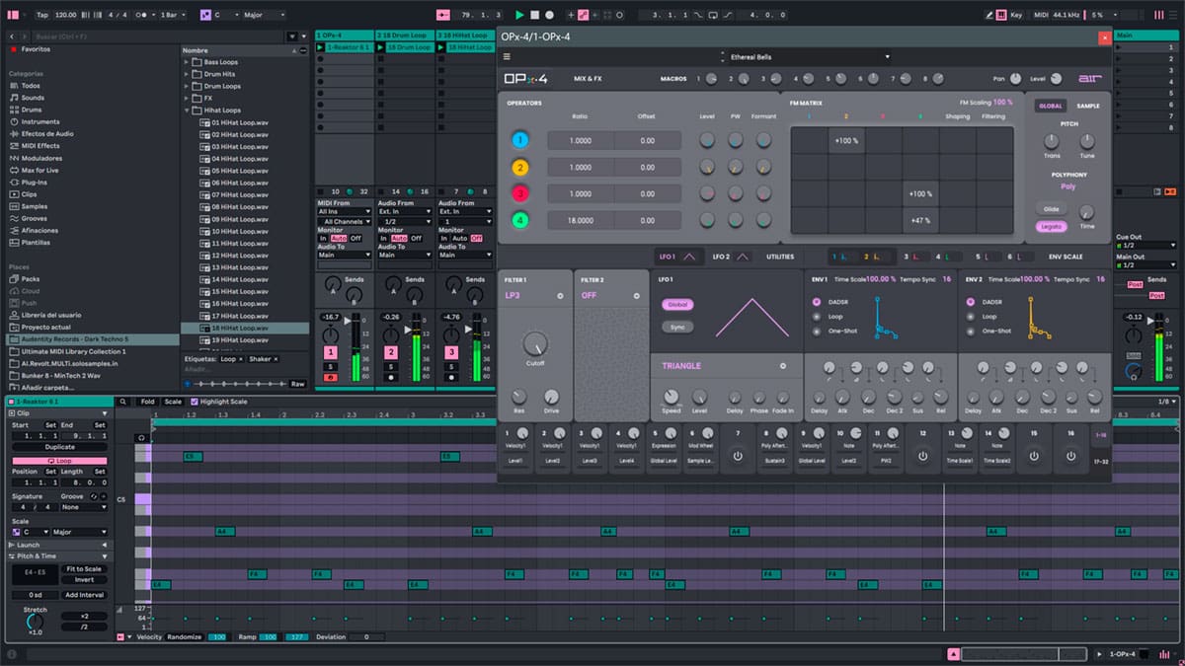Select the GLOBAL tab in OPx-4
The image size is (1185, 666).
pyautogui.click(x=1051, y=106)
